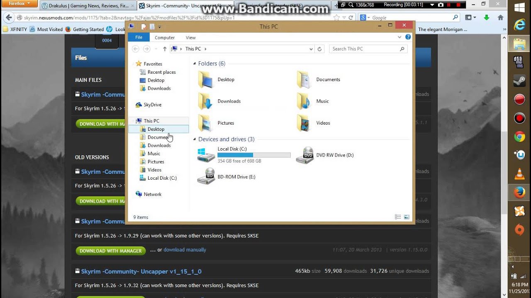Click the Search This PC field
The image size is (531, 298).
[x=368, y=49]
